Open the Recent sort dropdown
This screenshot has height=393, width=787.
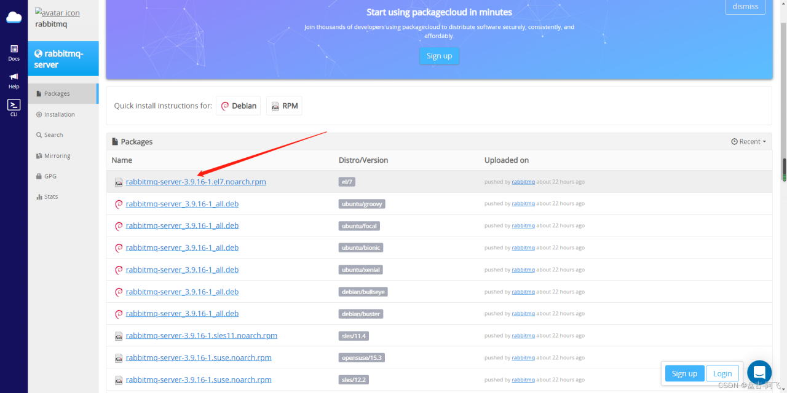point(749,141)
